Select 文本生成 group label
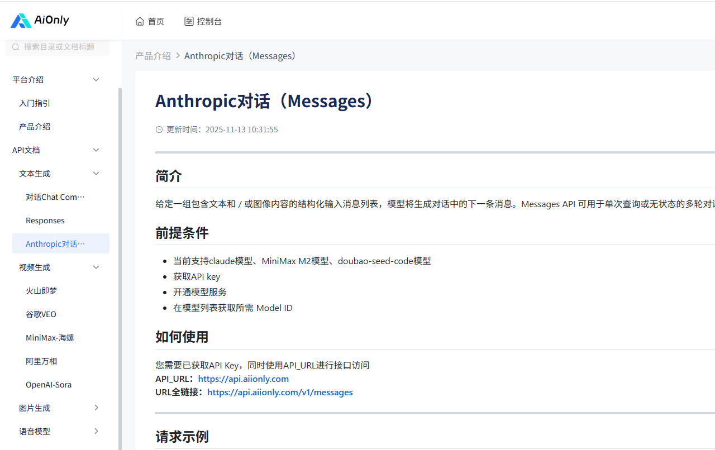The height and width of the screenshot is (450, 715). (x=35, y=174)
